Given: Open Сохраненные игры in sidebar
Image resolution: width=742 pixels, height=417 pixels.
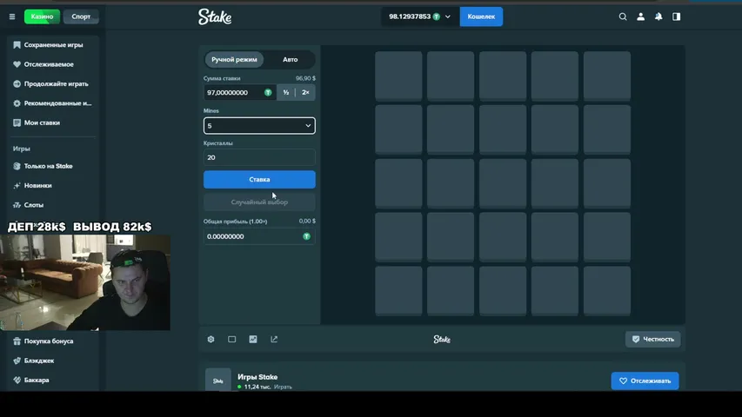Looking at the screenshot, I should click(x=53, y=45).
